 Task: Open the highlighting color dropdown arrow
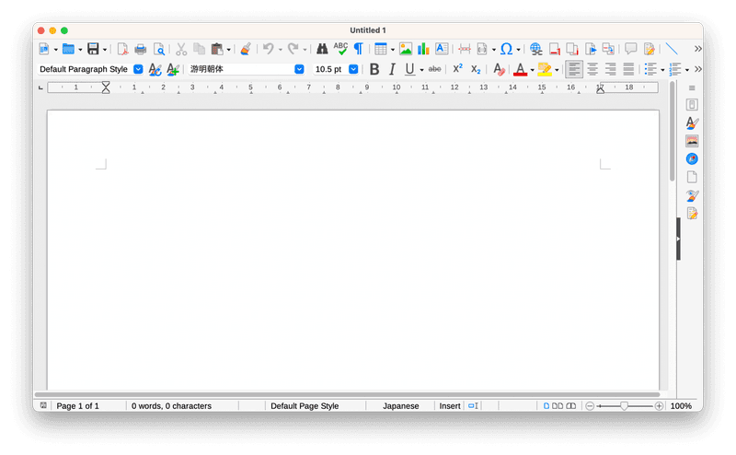point(557,70)
